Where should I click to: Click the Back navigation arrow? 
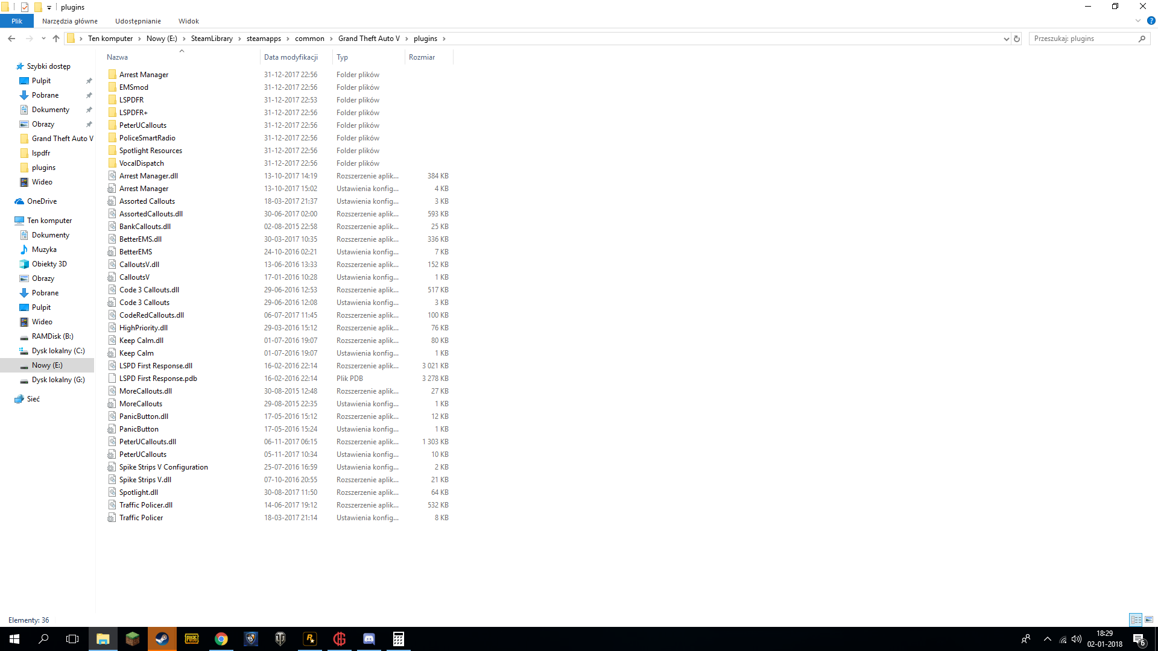click(x=11, y=39)
